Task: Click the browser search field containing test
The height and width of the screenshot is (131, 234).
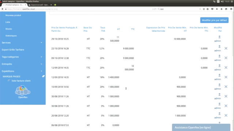Action: coord(179,9)
